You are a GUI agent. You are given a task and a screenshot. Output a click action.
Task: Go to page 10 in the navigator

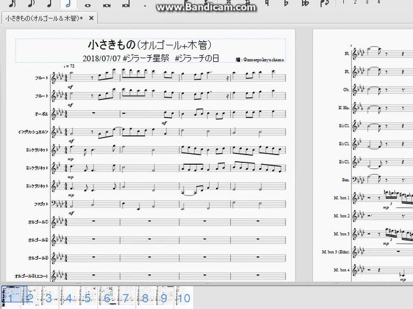coord(183,298)
